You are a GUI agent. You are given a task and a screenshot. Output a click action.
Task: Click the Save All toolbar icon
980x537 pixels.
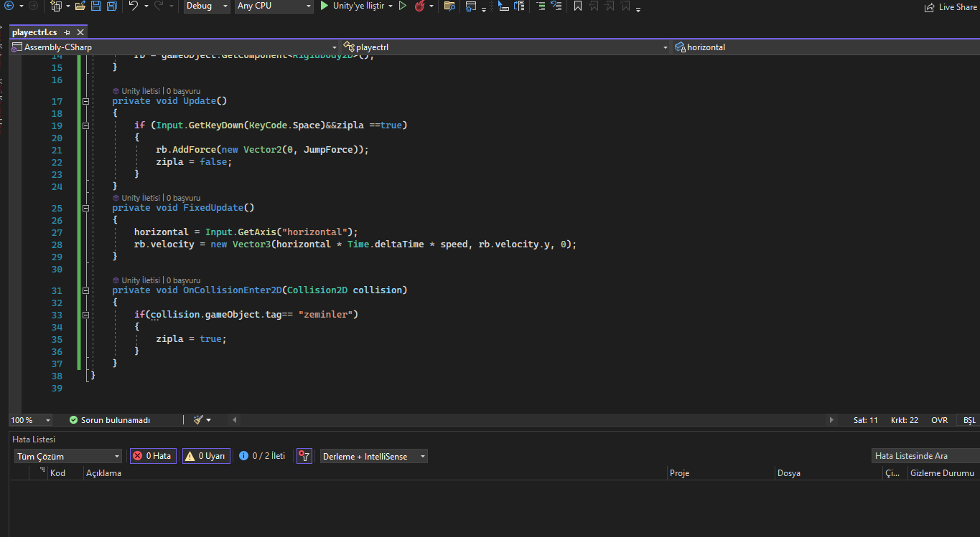112,6
